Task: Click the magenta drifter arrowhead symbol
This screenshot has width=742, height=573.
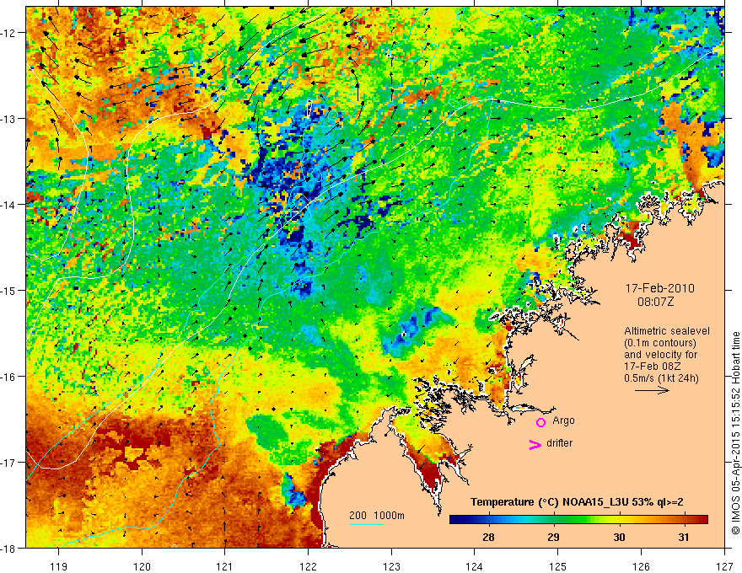Action: 535,444
